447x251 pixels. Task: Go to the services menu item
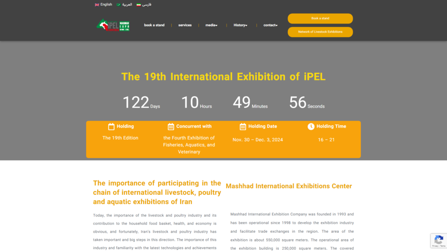(x=185, y=25)
